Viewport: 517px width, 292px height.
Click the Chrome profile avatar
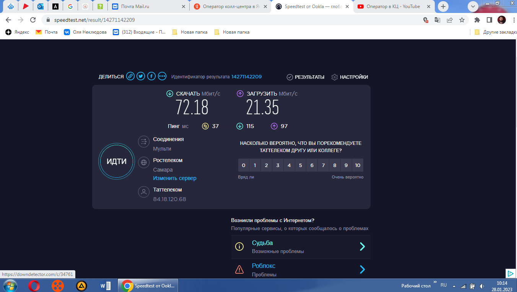pyautogui.click(x=502, y=20)
